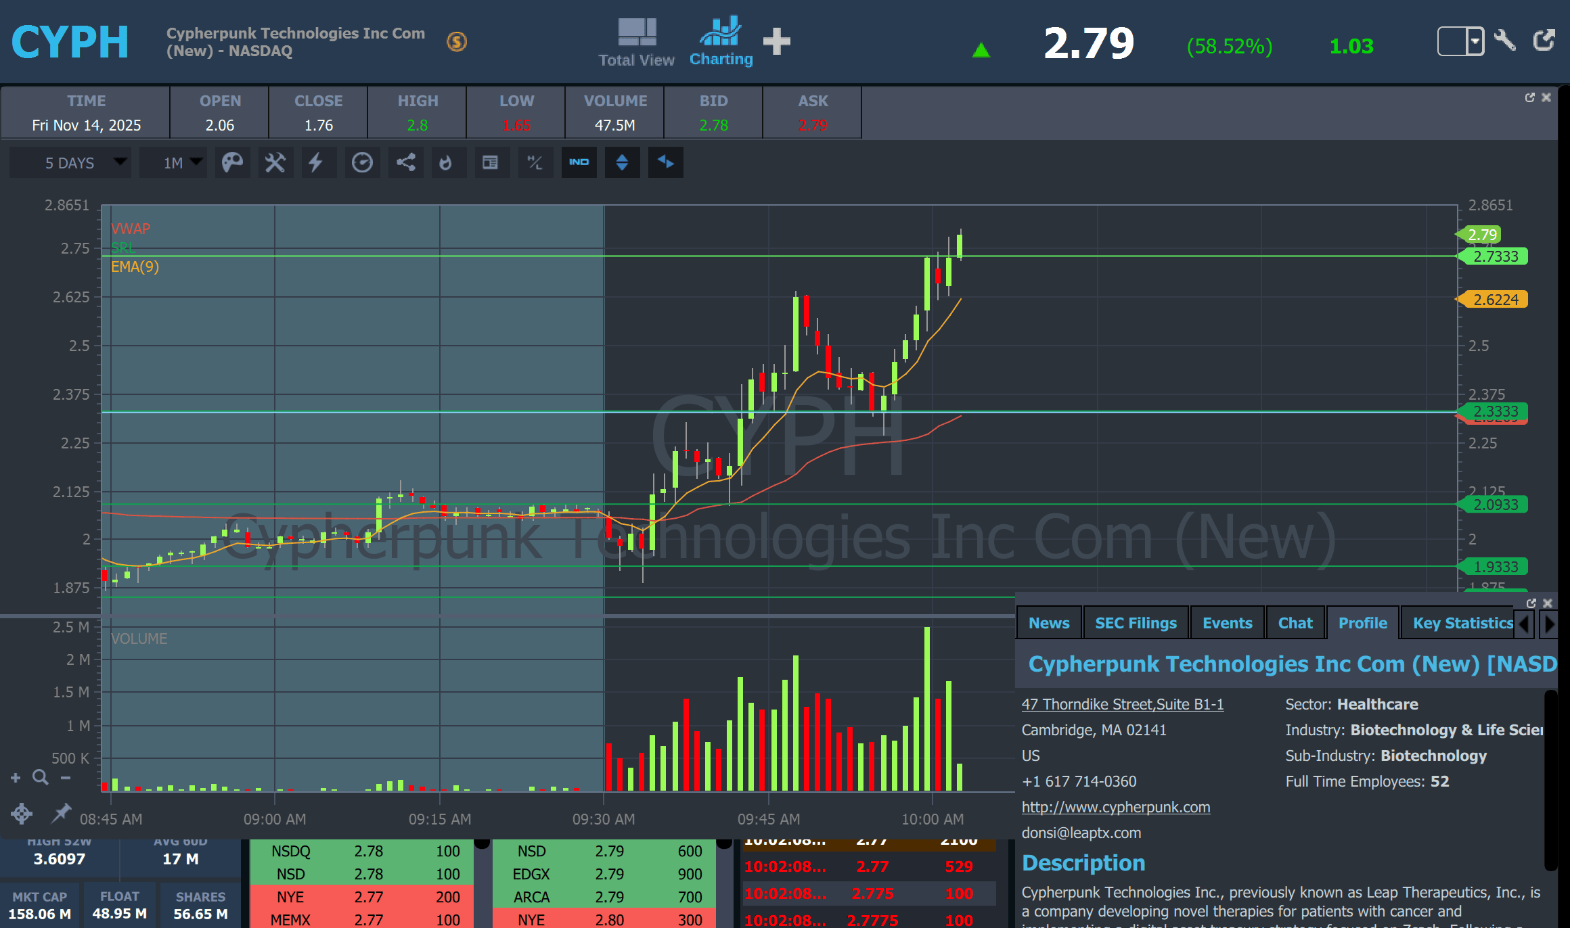Screen dimensions: 1570x928
Task: Open the 1M interval dropdown
Action: [x=174, y=162]
